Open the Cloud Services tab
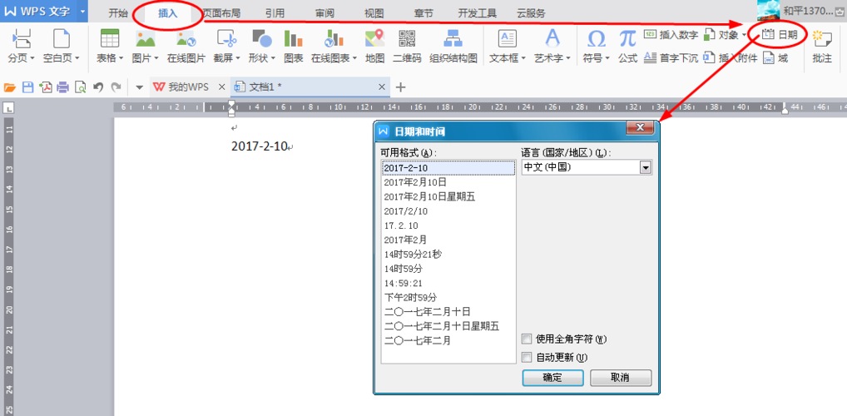 point(531,13)
